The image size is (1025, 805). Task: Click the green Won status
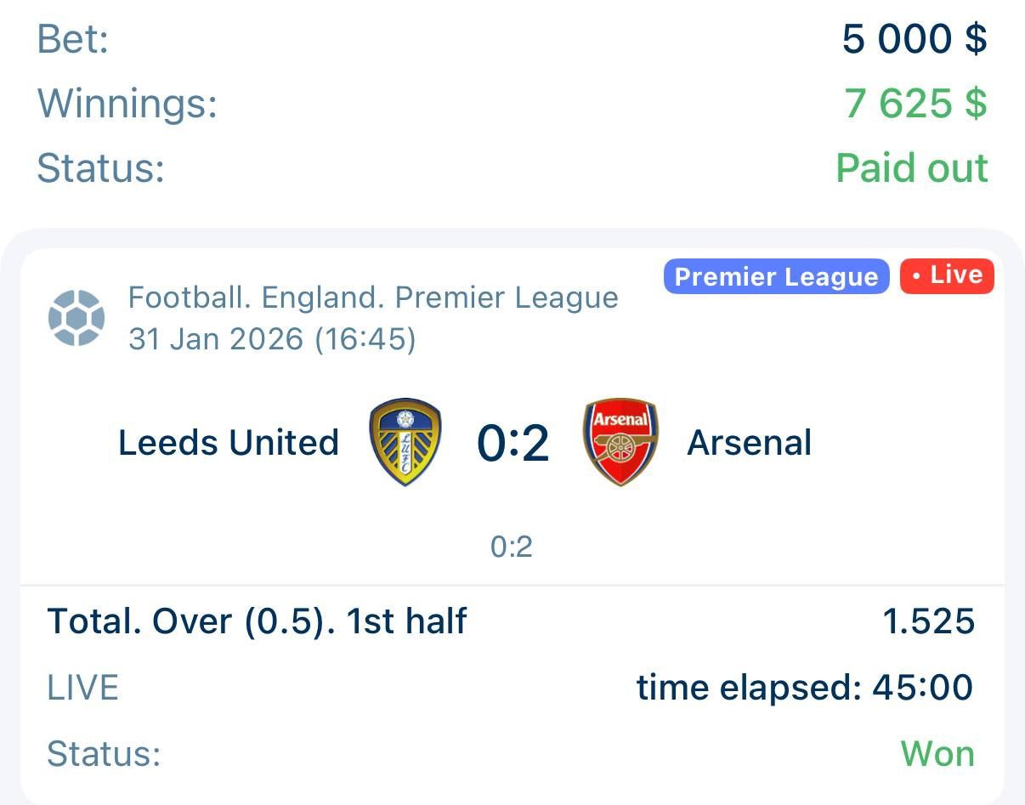(937, 754)
